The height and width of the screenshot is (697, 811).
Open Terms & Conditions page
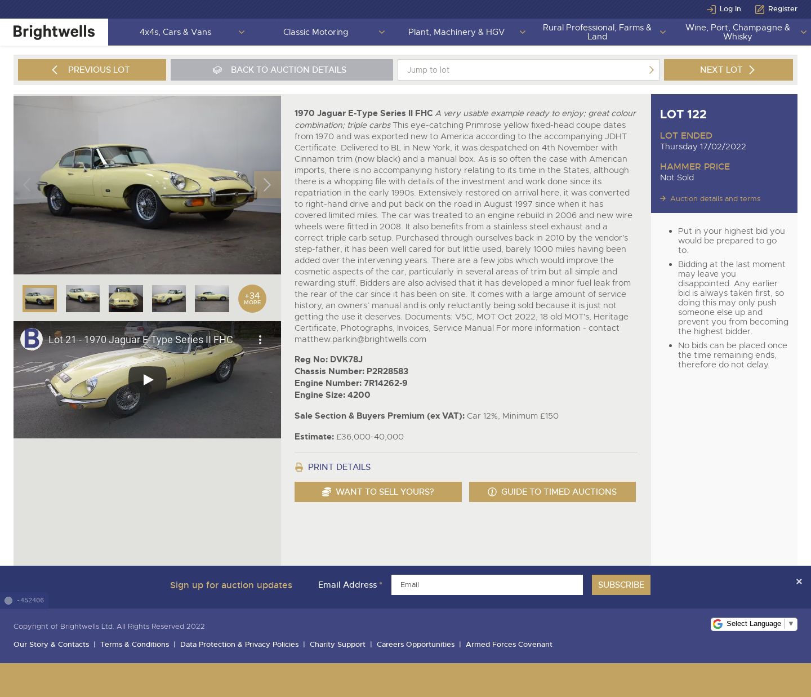point(135,645)
